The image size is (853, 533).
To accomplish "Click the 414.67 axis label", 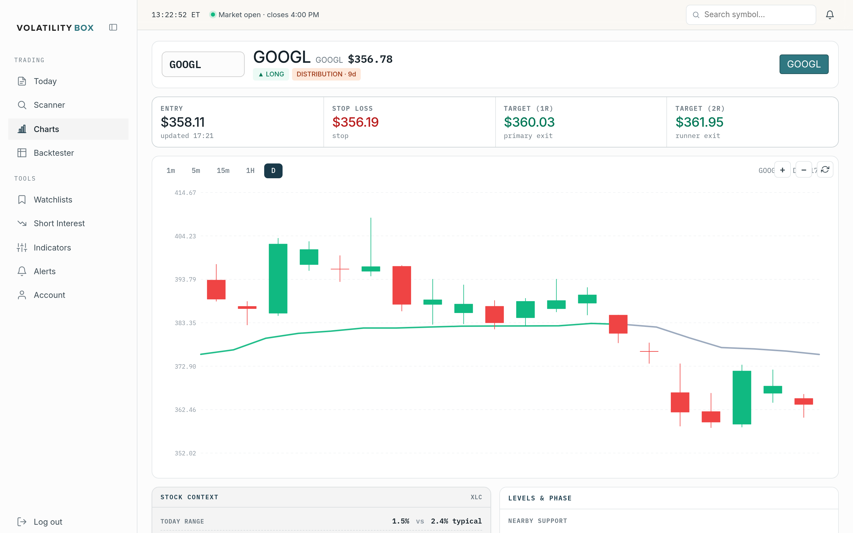I will click(x=185, y=192).
